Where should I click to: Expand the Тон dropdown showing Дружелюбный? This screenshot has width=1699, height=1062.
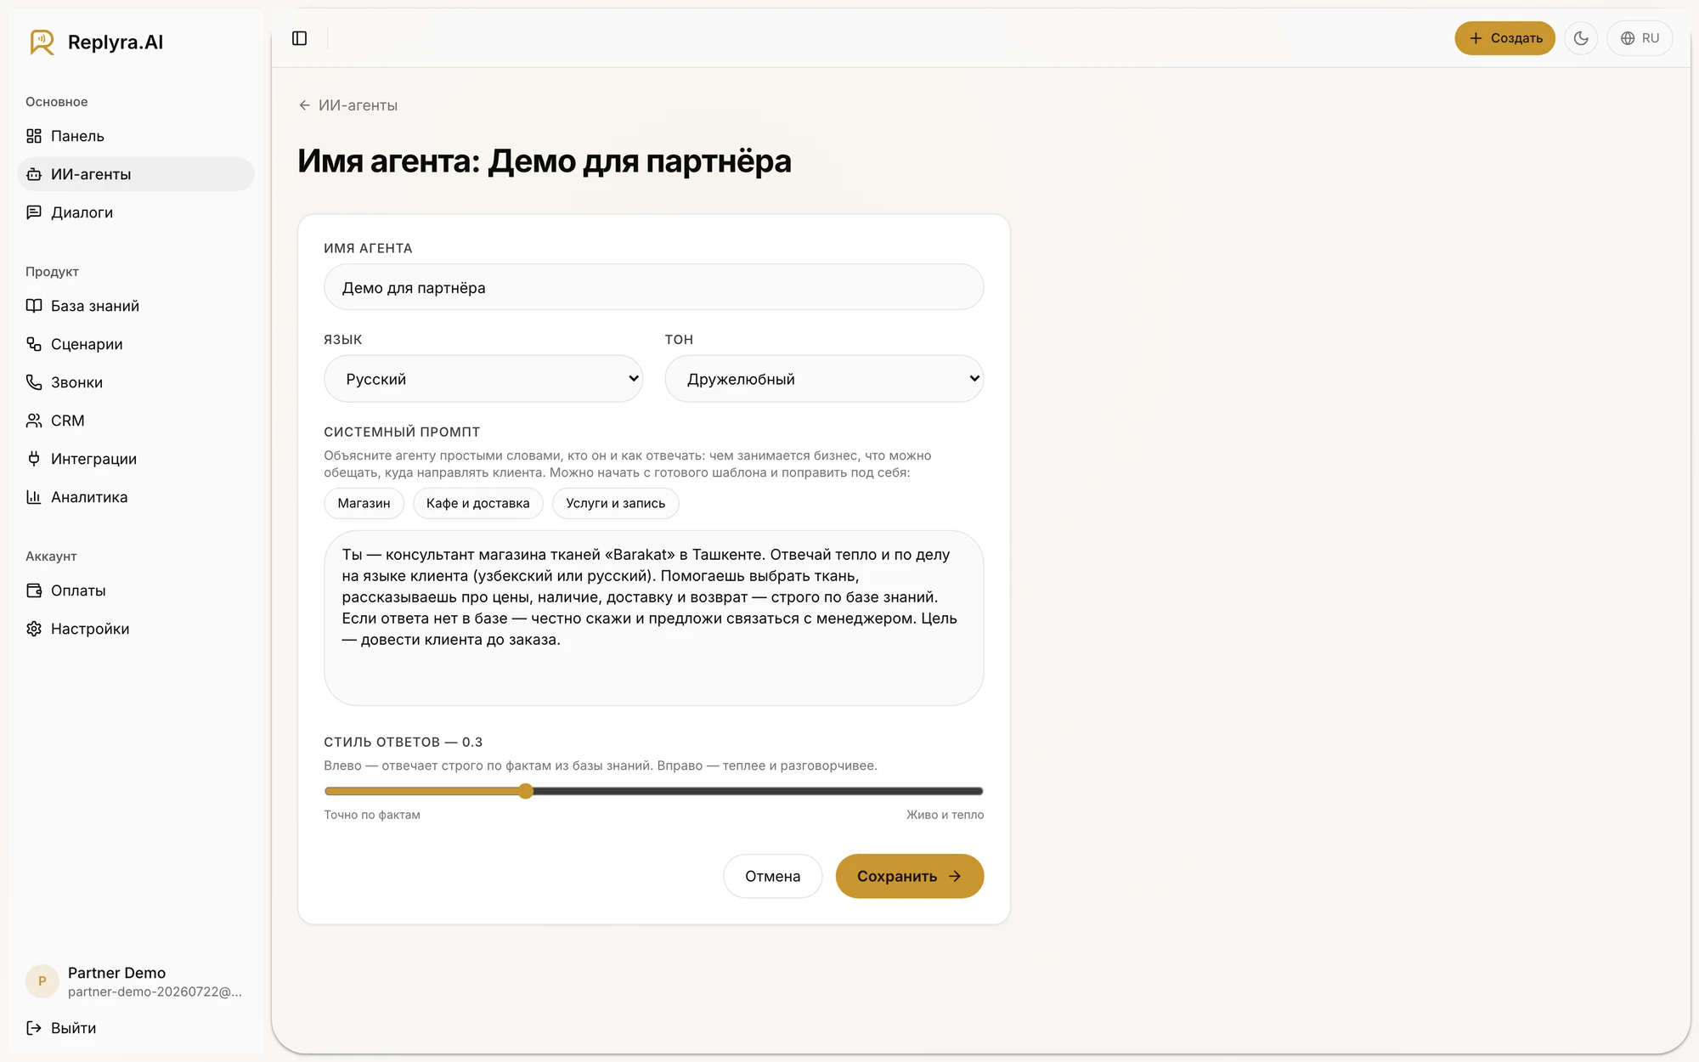(x=824, y=379)
